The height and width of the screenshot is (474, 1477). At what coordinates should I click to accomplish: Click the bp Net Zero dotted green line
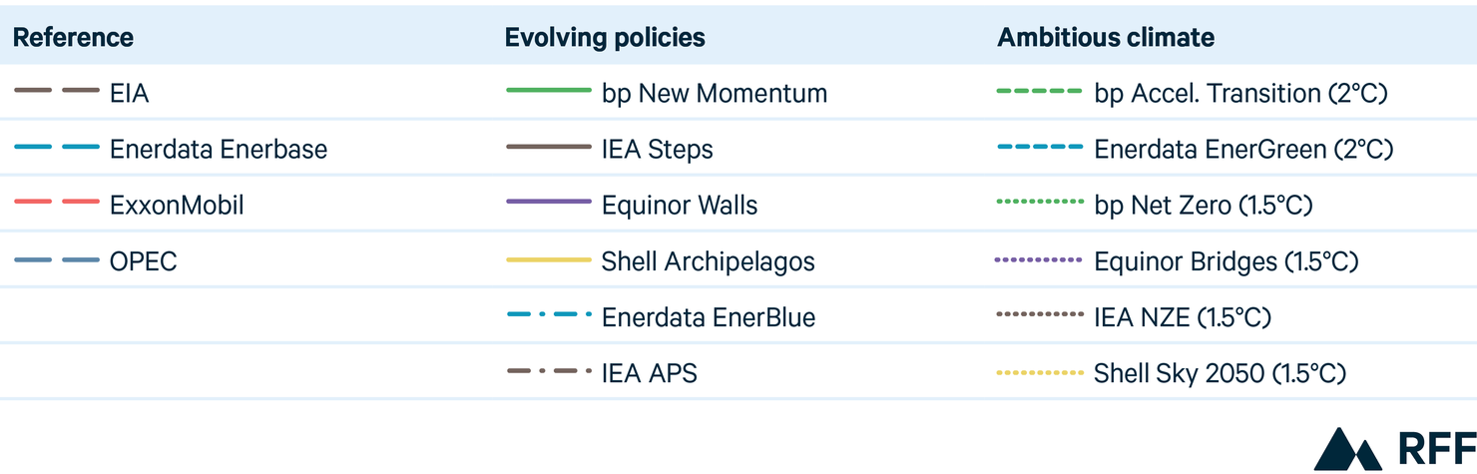[x=1040, y=203]
